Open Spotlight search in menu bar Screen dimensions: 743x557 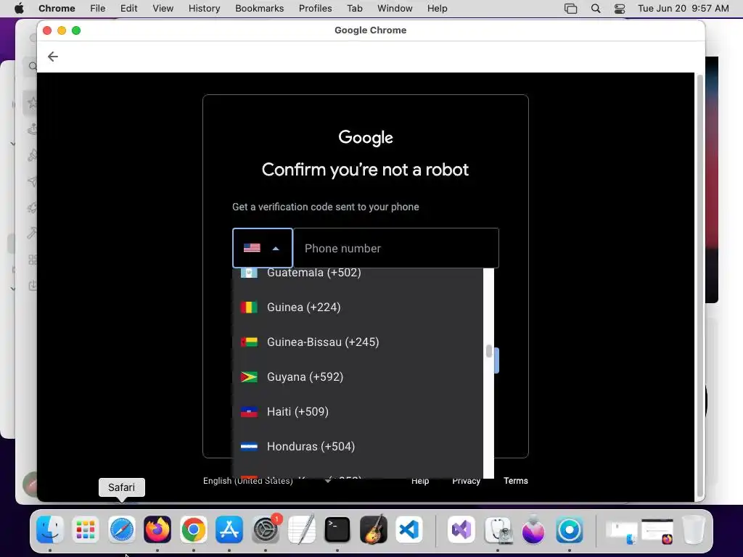pos(596,9)
